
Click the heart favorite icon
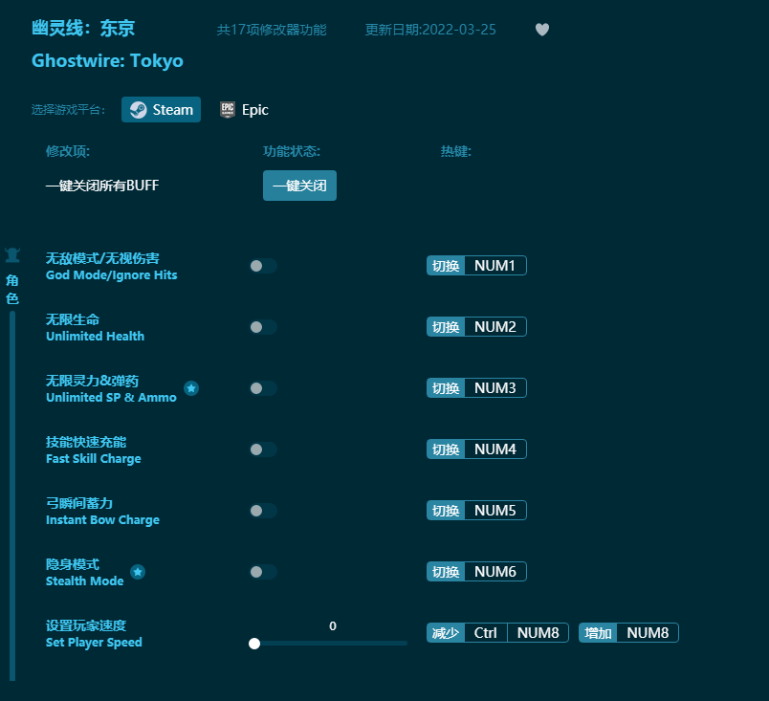point(542,30)
